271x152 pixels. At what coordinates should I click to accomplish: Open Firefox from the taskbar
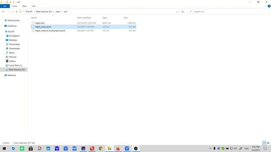point(118,148)
